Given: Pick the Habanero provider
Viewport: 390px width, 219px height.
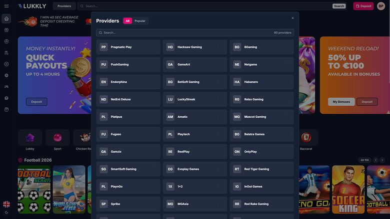Looking at the screenshot, I should [x=261, y=82].
